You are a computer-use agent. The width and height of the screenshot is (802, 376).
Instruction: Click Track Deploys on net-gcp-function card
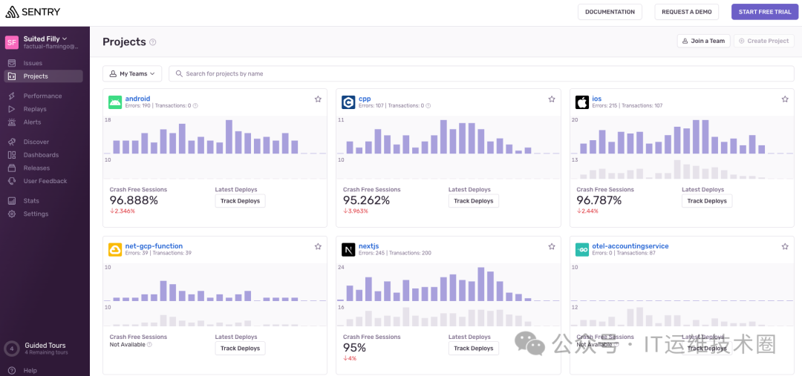pos(240,349)
